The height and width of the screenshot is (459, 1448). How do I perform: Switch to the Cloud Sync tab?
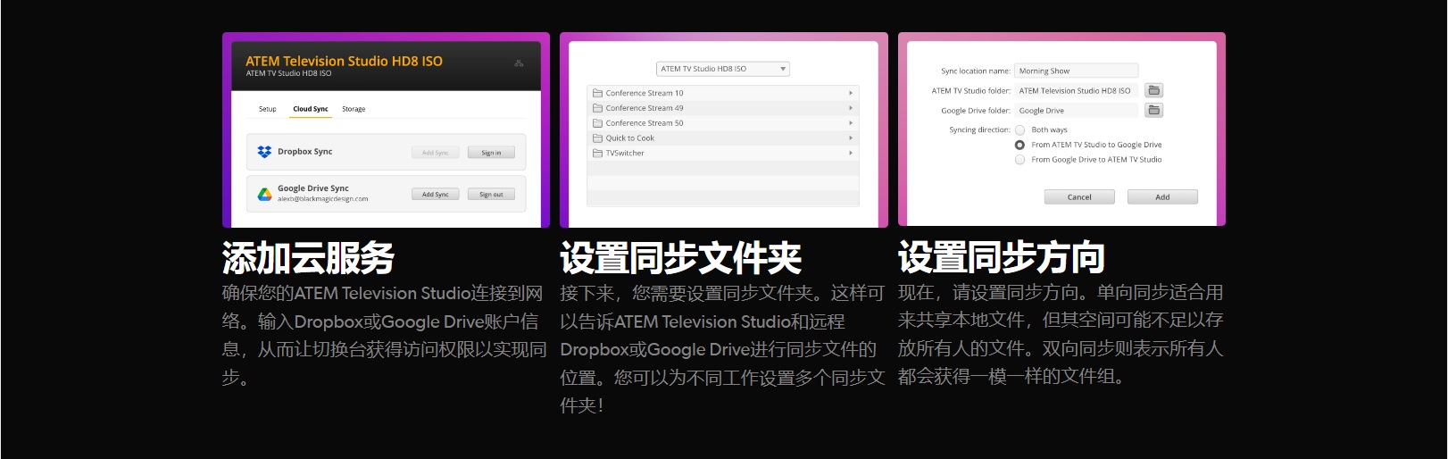(311, 109)
